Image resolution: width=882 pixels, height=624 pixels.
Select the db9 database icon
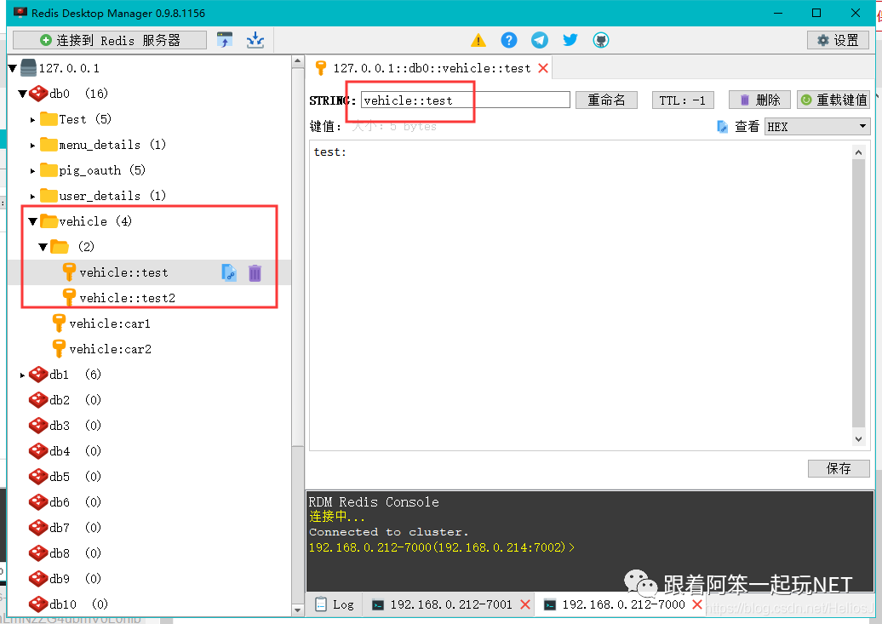click(x=38, y=578)
